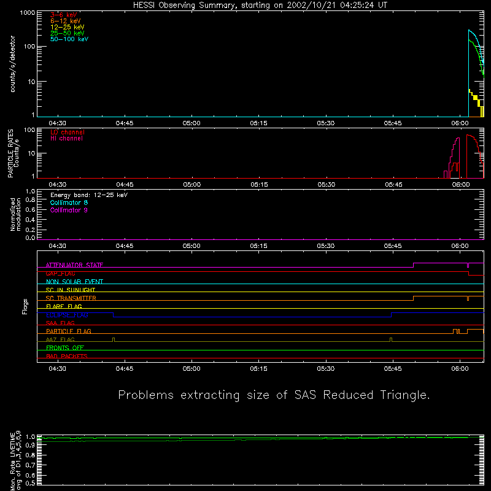Click the Normalized modulation axis label
This screenshot has width=491, height=491.
click(x=15, y=214)
